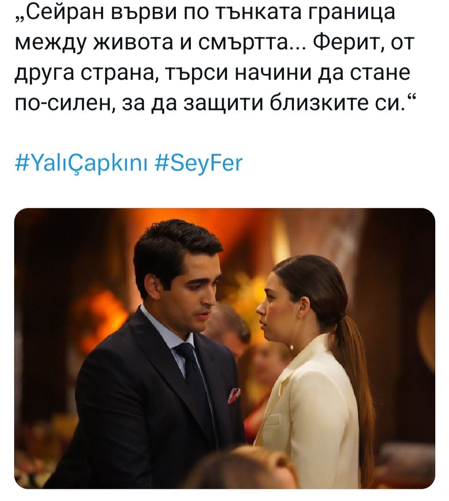Click the red pocket square on the suit
This screenshot has width=449, height=501.
pyautogui.click(x=234, y=395)
